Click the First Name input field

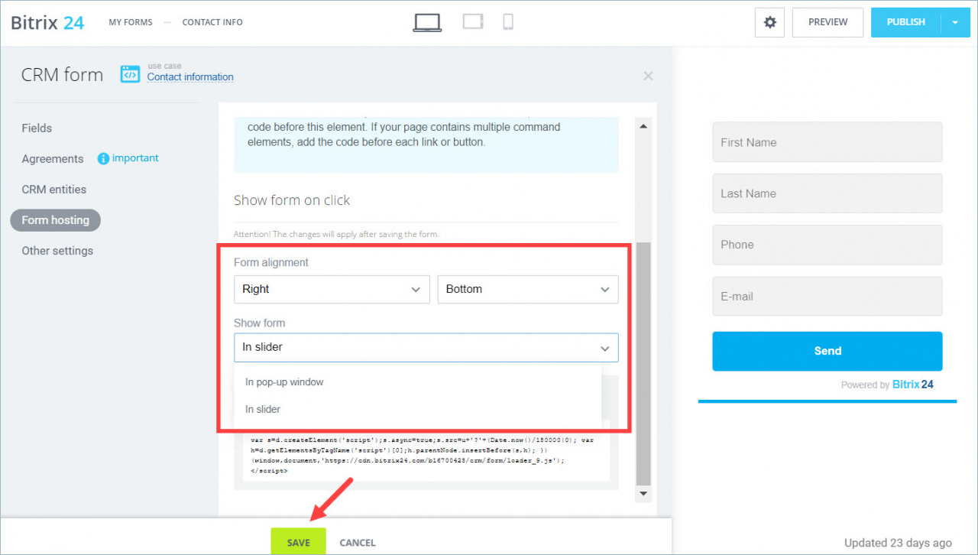click(827, 142)
